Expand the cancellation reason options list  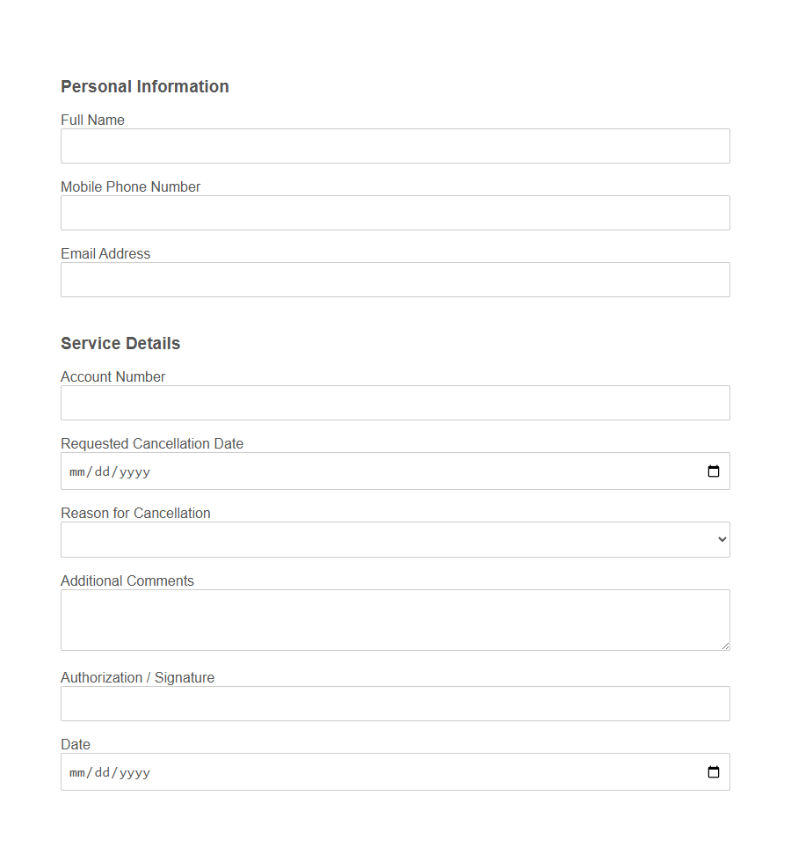pos(395,539)
